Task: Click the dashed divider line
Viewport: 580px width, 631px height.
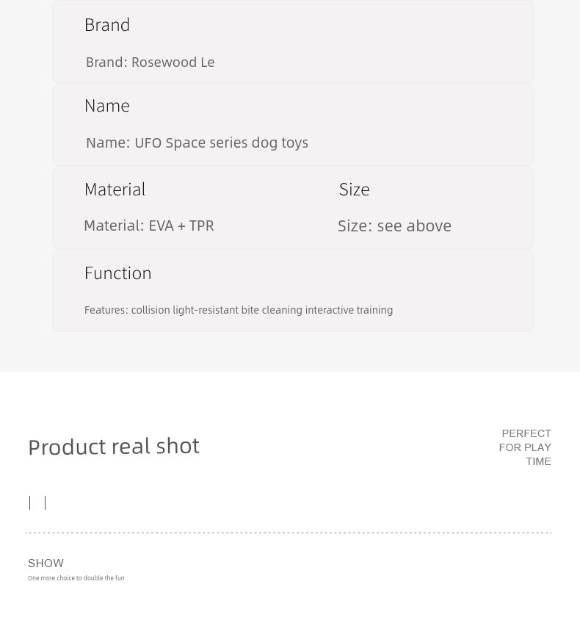Action: pos(289,533)
